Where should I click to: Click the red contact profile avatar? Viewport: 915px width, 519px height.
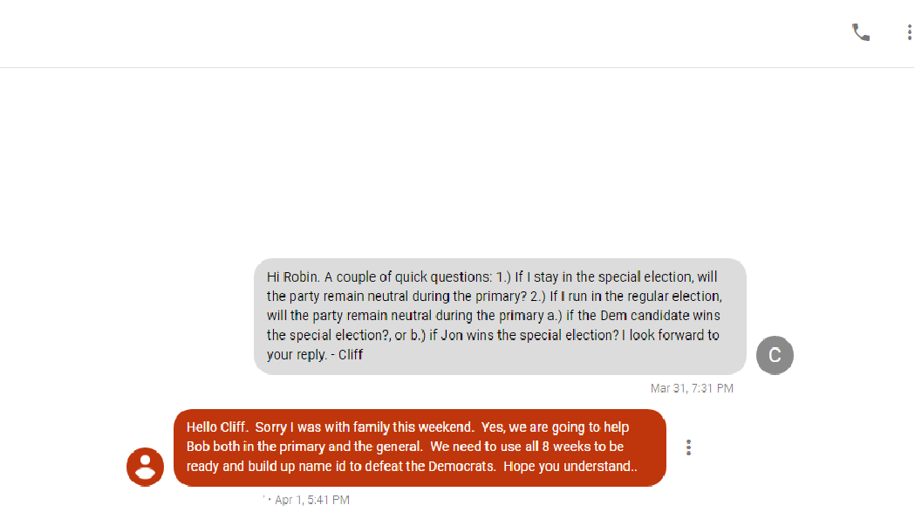click(x=145, y=466)
